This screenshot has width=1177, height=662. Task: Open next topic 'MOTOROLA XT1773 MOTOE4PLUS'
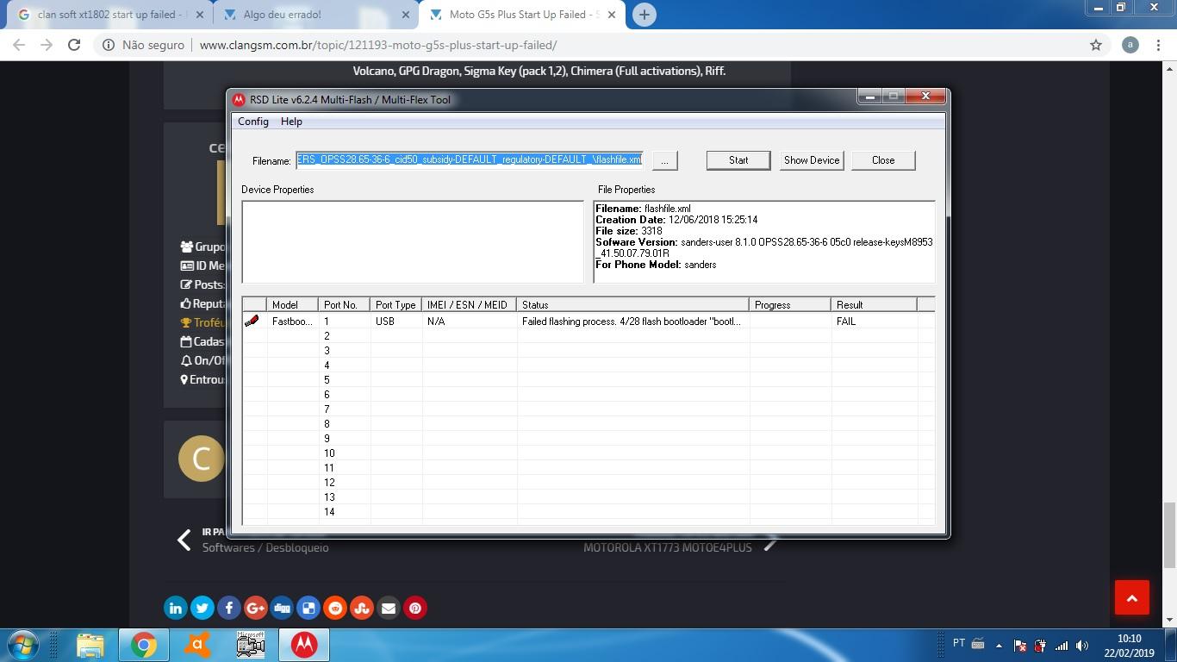668,547
